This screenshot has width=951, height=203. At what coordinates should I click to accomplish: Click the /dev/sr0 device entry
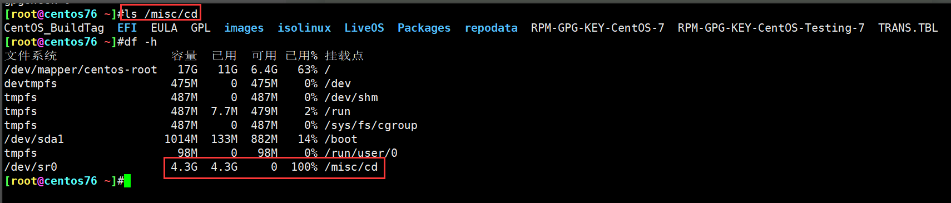coord(31,167)
